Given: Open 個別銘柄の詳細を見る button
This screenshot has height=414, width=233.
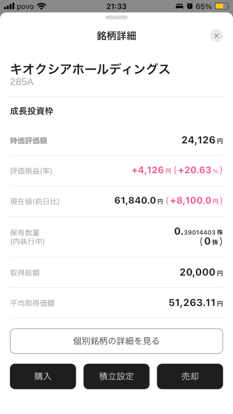Looking at the screenshot, I should coord(116,341).
